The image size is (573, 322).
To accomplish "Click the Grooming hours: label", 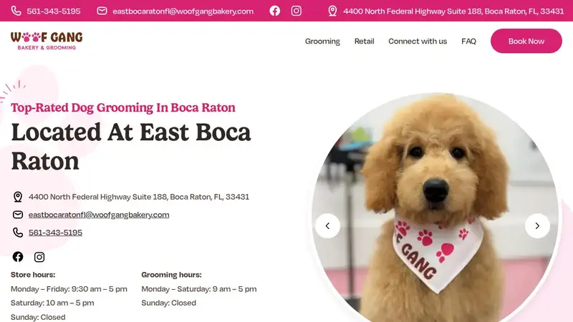I will [x=171, y=275].
